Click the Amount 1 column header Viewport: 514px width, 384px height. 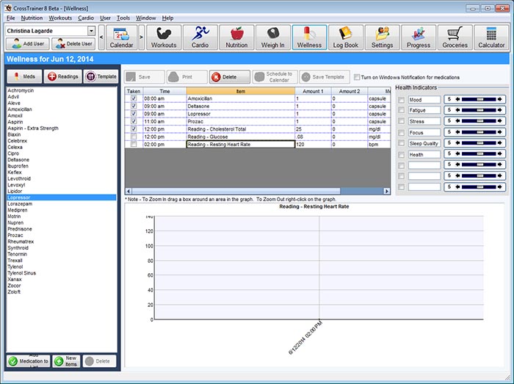coord(313,91)
